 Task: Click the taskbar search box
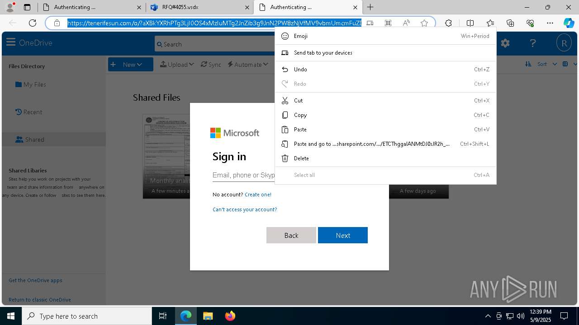point(87,316)
